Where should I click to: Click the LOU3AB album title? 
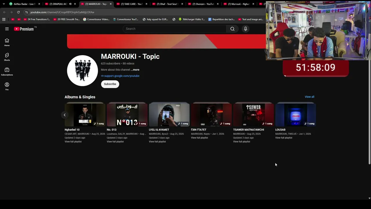280,130
